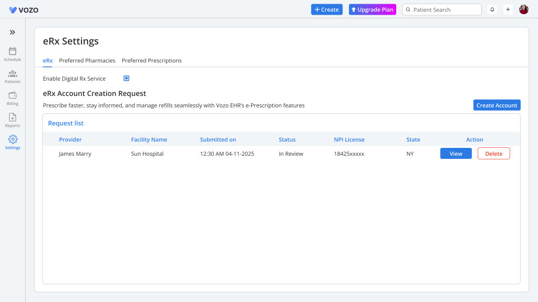This screenshot has width=538, height=302.
Task: Click the Patient Search field
Action: (x=444, y=9)
